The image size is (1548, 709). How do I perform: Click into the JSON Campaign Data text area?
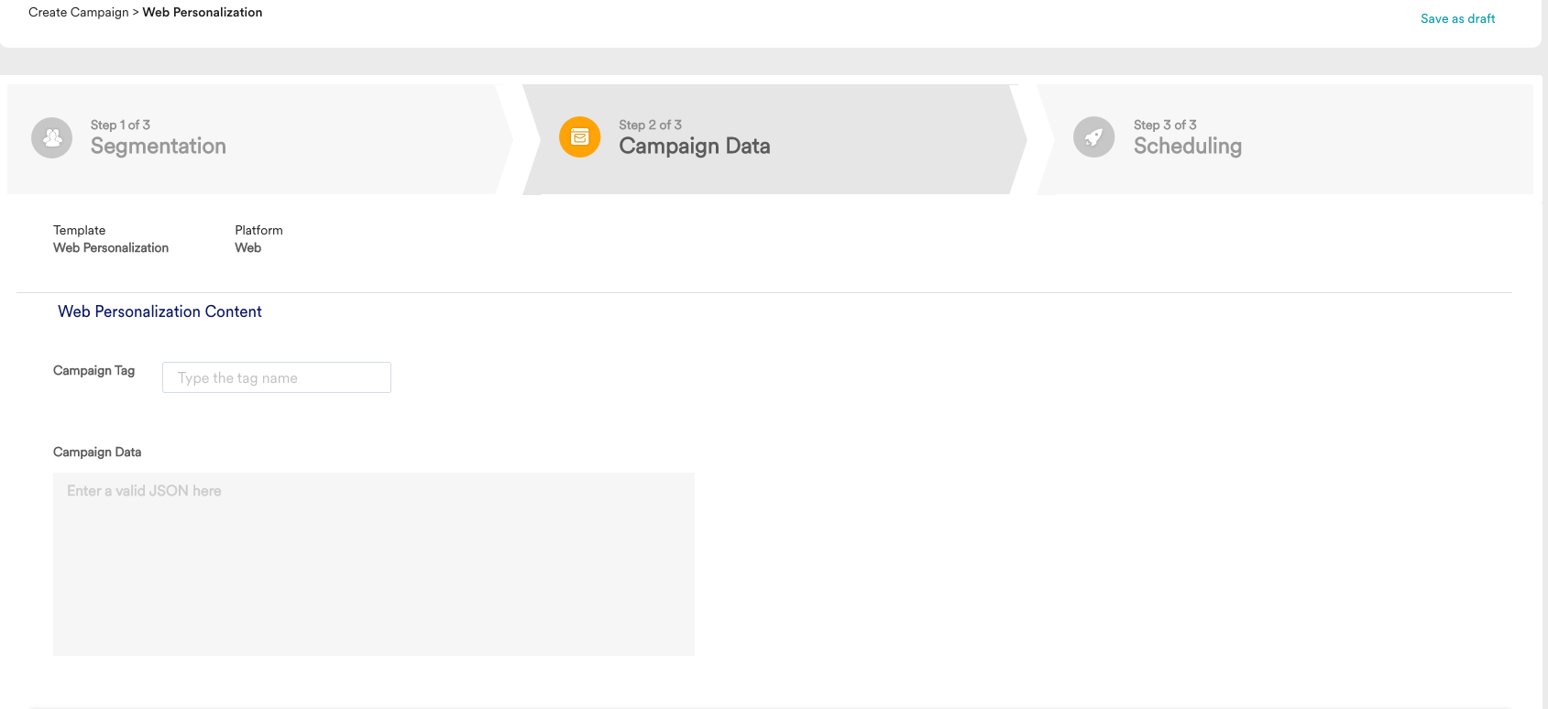(373, 563)
